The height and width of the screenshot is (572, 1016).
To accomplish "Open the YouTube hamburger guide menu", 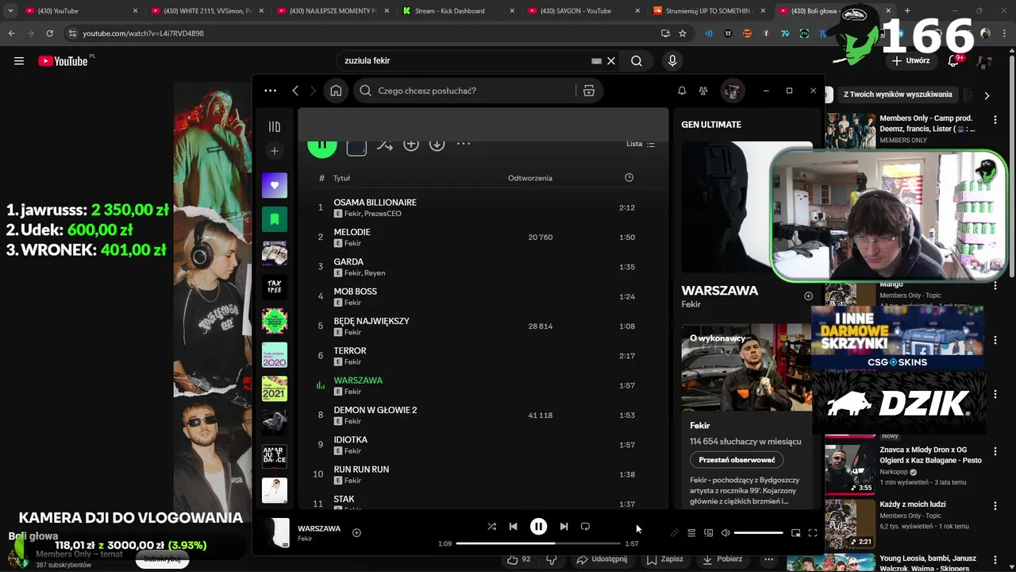I will pos(19,61).
